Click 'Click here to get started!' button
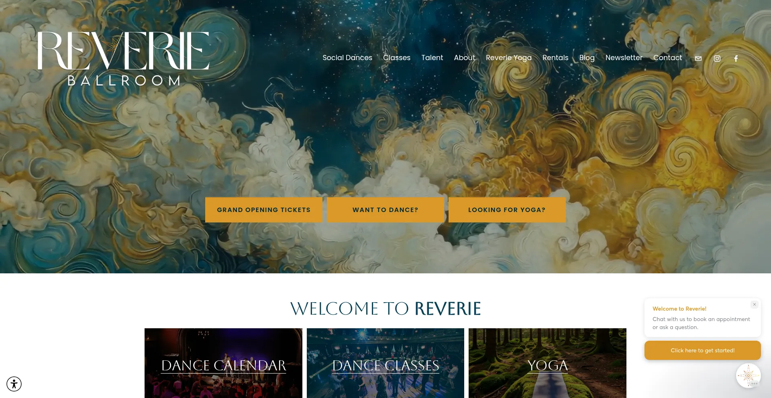The image size is (771, 398). tap(703, 350)
